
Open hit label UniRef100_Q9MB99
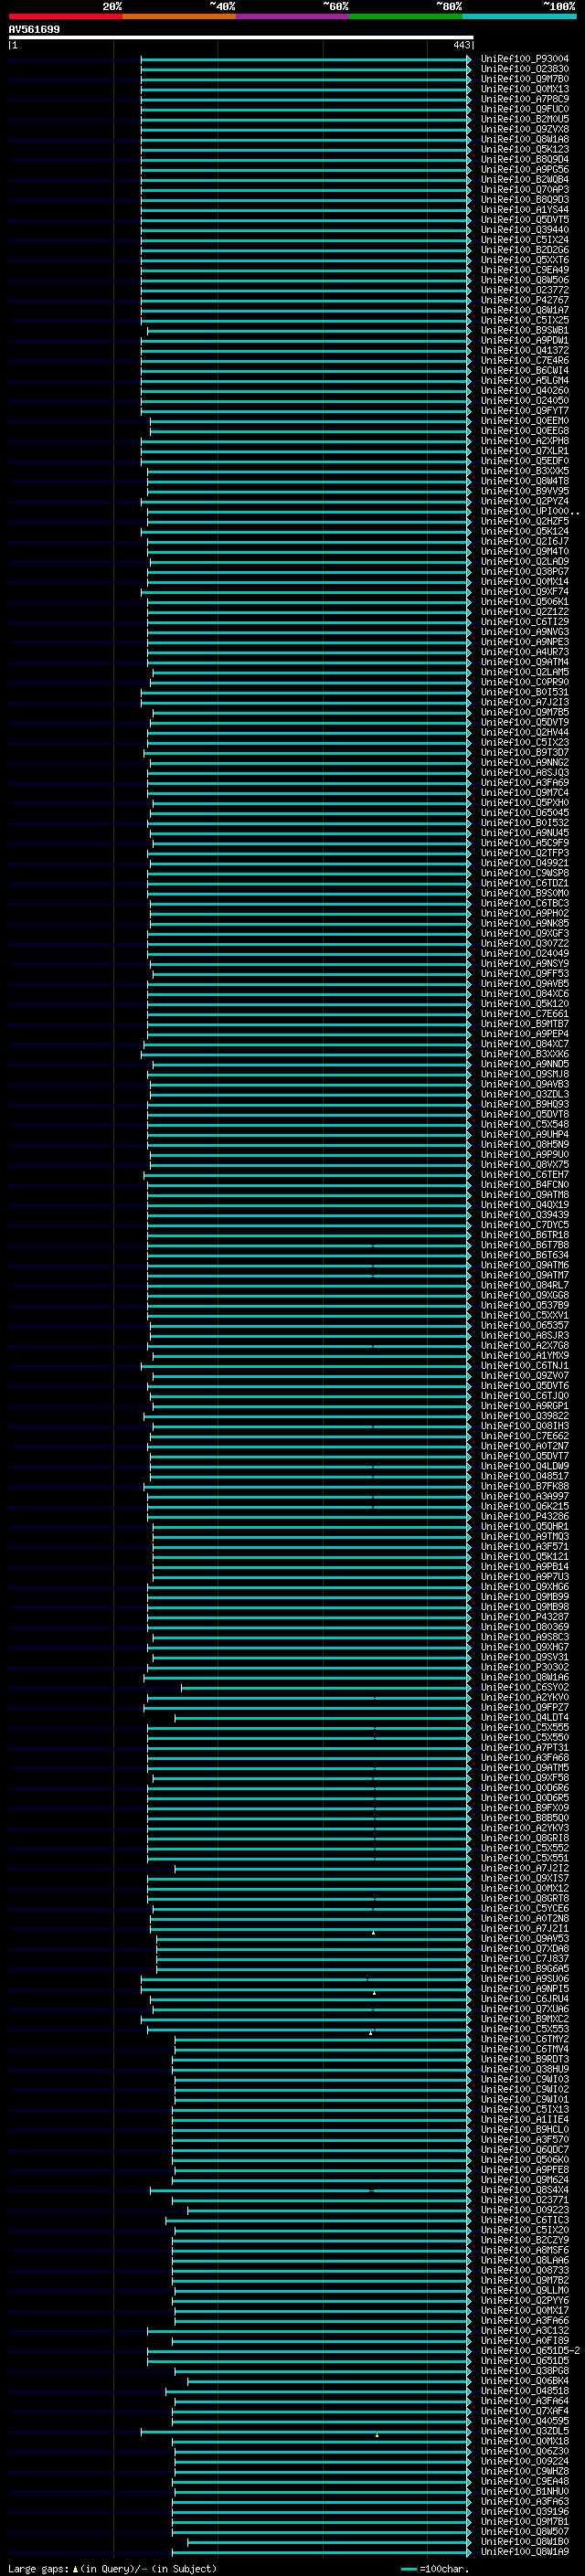525,1596
